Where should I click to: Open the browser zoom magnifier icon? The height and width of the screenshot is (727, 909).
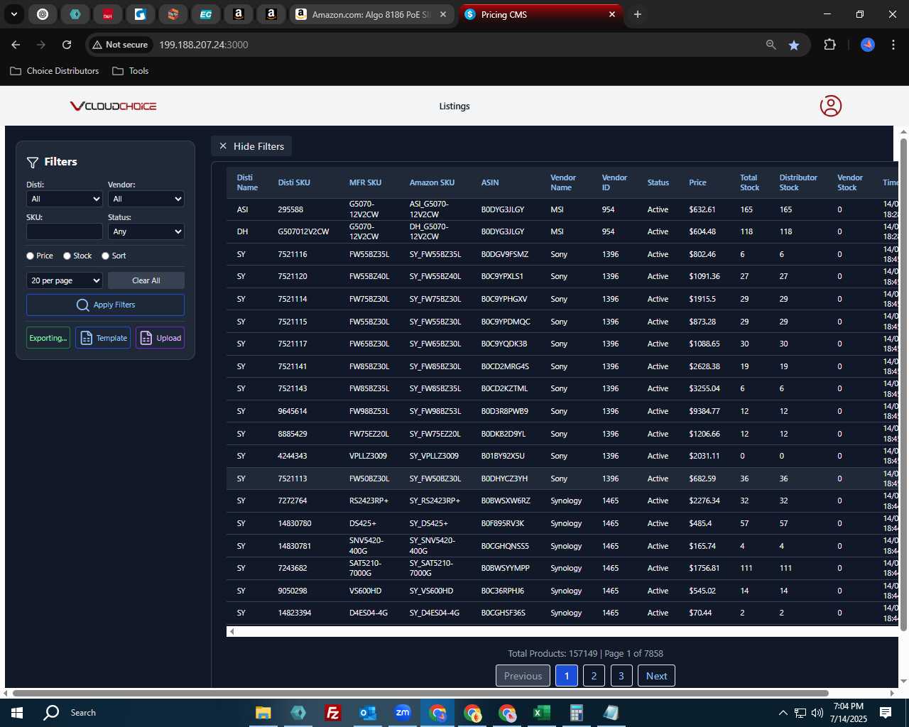tap(771, 45)
